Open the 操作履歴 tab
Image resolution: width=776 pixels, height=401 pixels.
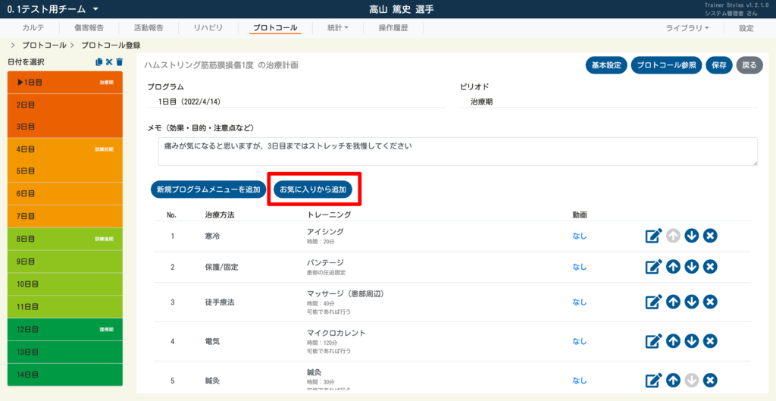pos(393,28)
